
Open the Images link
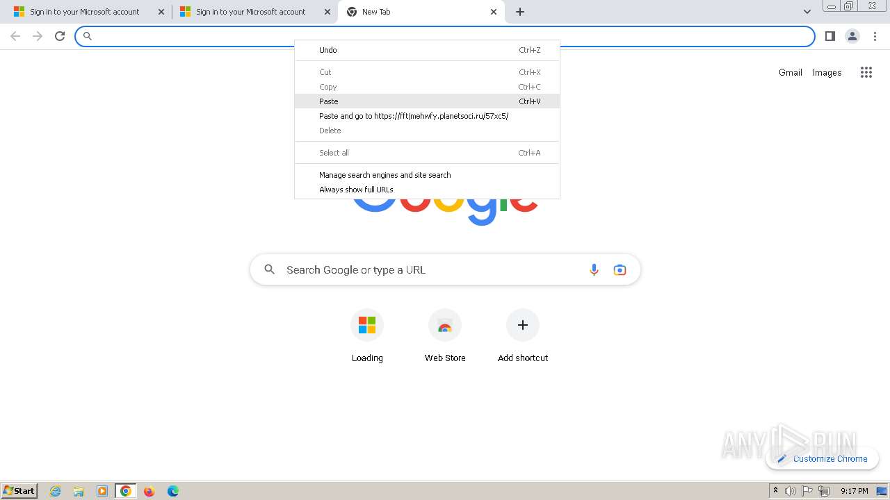[827, 72]
